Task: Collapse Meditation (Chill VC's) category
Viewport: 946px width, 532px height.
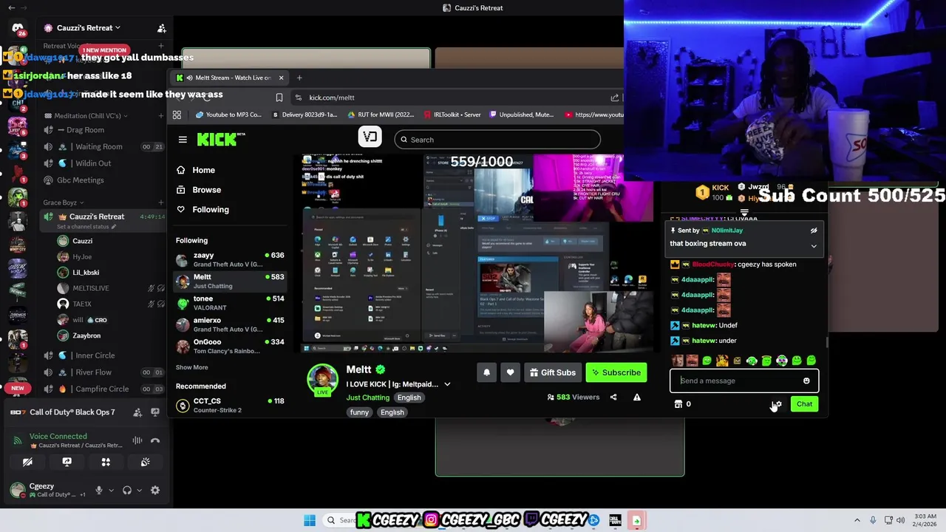Action: coord(86,115)
